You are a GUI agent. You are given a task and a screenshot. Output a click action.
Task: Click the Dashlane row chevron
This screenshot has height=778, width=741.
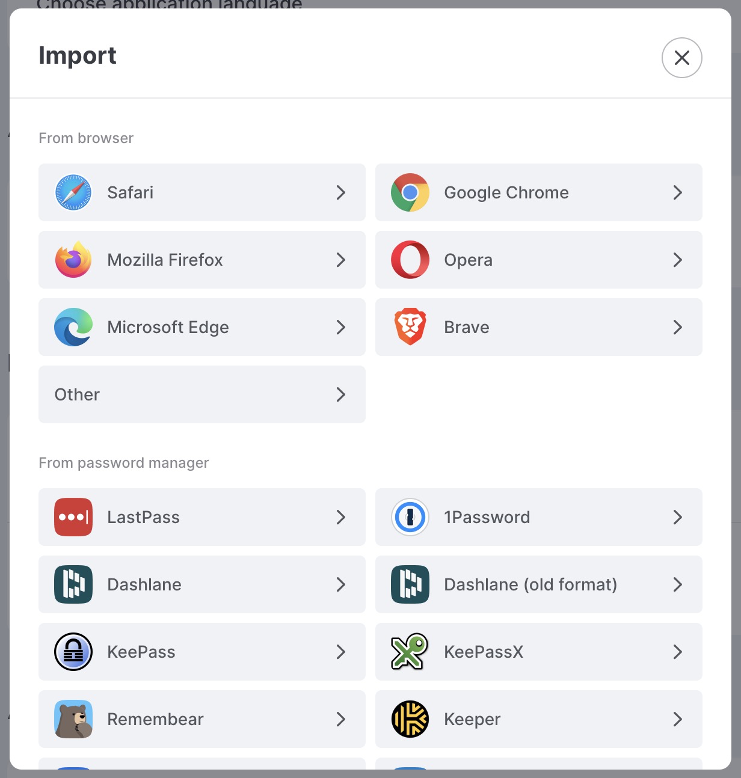(x=341, y=584)
